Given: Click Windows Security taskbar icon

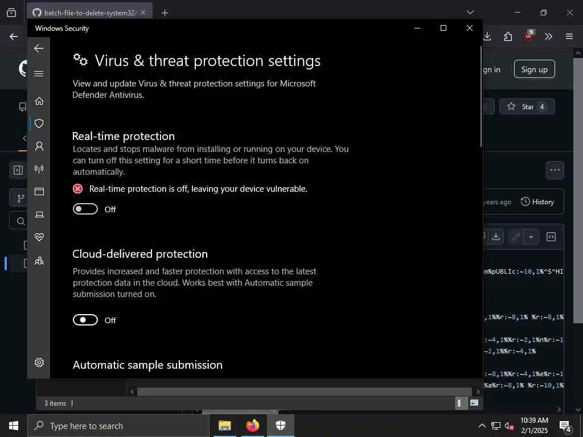Looking at the screenshot, I should click(280, 426).
